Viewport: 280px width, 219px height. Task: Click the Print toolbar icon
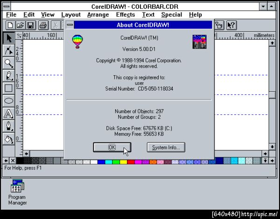pyautogui.click(x=43, y=25)
